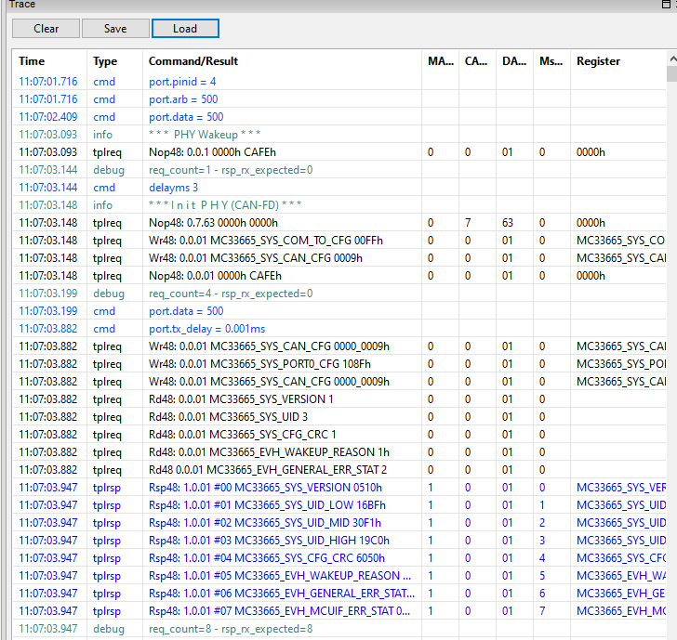
Task: Select 'req_count=1 - rsp_rx_expected=0' debug row
Action: 338,170
